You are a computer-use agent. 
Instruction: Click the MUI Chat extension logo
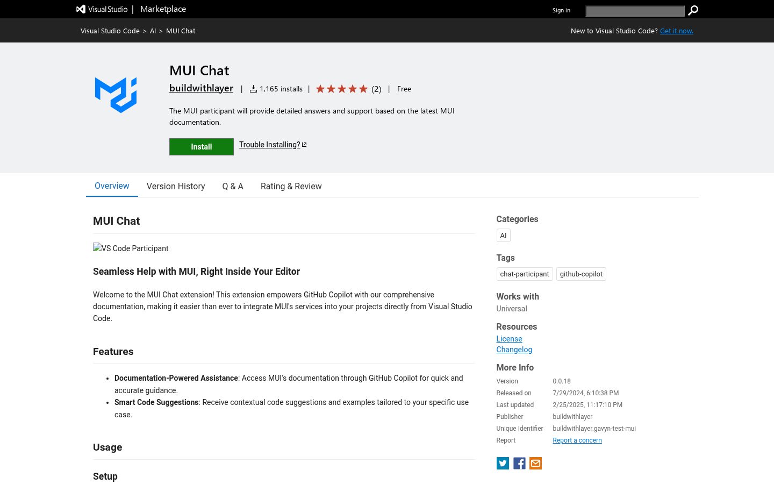coord(116,95)
